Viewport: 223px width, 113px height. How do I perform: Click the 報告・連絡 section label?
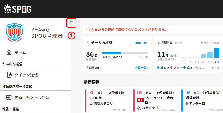pos(11,109)
